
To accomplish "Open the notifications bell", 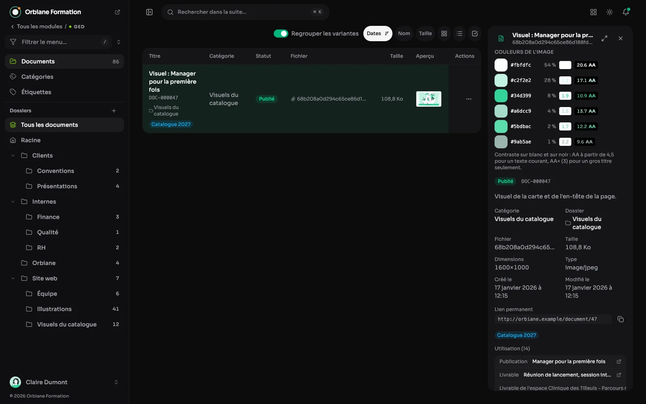I will 626,12.
